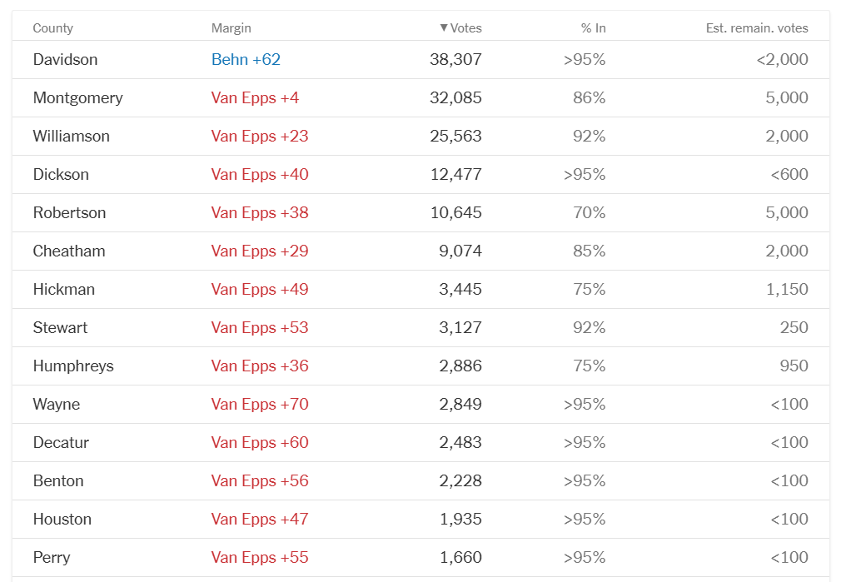The height and width of the screenshot is (582, 861).
Task: Sort by Est. remain. votes header
Action: click(x=757, y=28)
